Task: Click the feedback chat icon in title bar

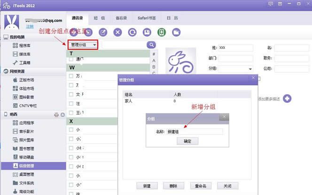Action: 271,4
